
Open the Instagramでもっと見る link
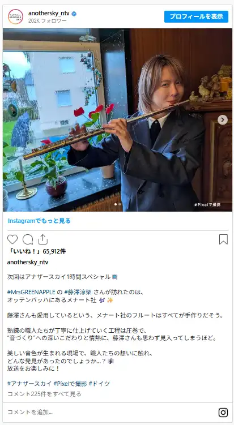[39, 221]
